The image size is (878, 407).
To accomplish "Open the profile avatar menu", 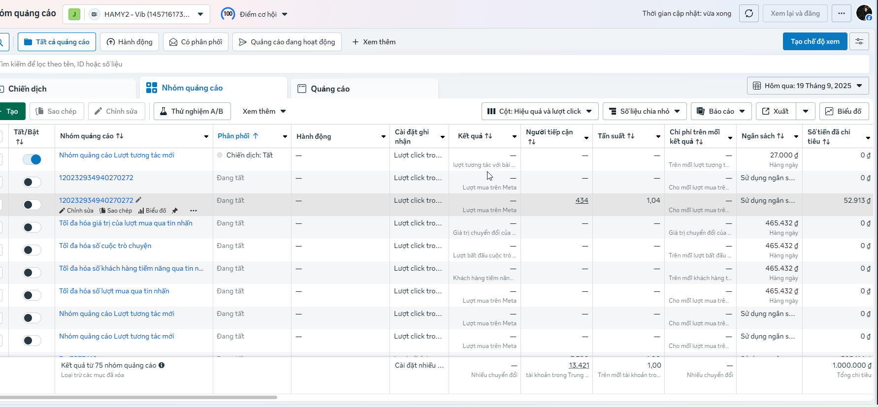I will click(x=864, y=13).
